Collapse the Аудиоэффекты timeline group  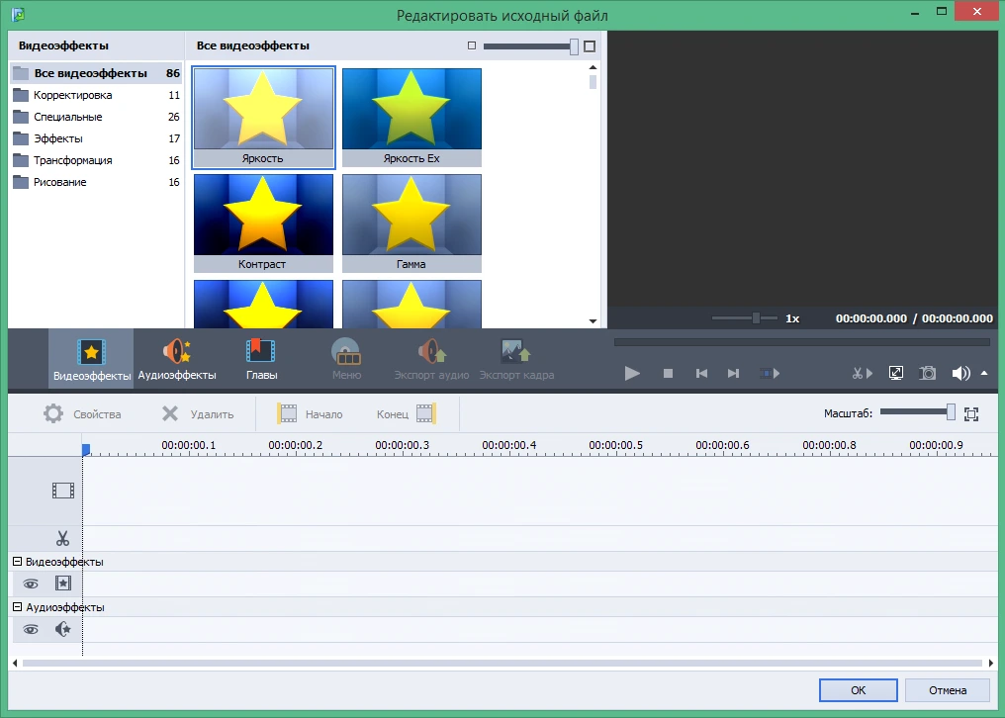17,606
